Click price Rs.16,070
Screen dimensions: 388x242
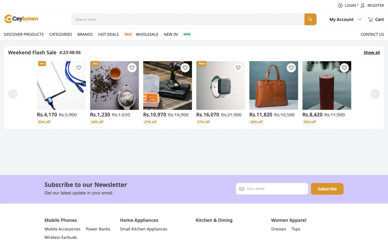point(208,115)
